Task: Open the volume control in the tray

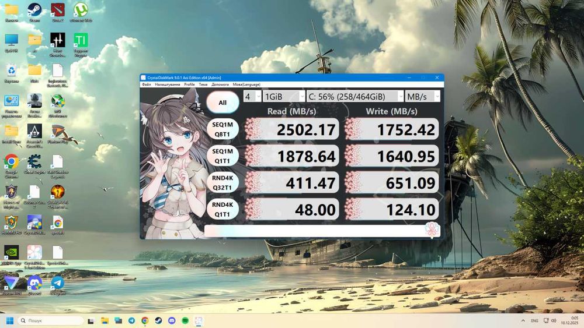Action: (x=554, y=320)
